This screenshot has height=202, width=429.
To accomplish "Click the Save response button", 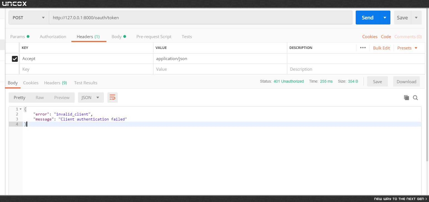I will pos(377,82).
